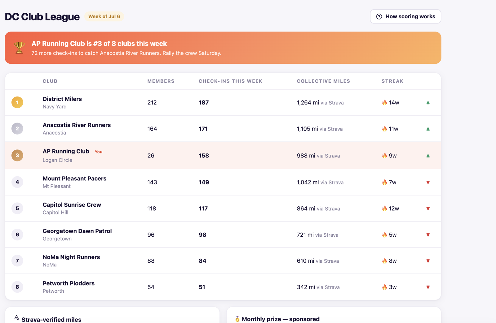Click NoMa Night Runners down trend arrow
The width and height of the screenshot is (496, 323).
[x=428, y=261]
